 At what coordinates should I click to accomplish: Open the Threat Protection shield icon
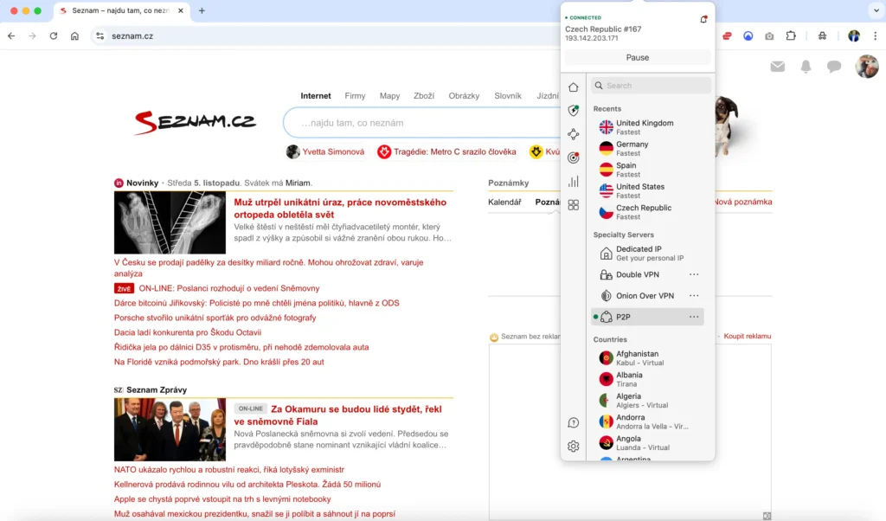[573, 110]
